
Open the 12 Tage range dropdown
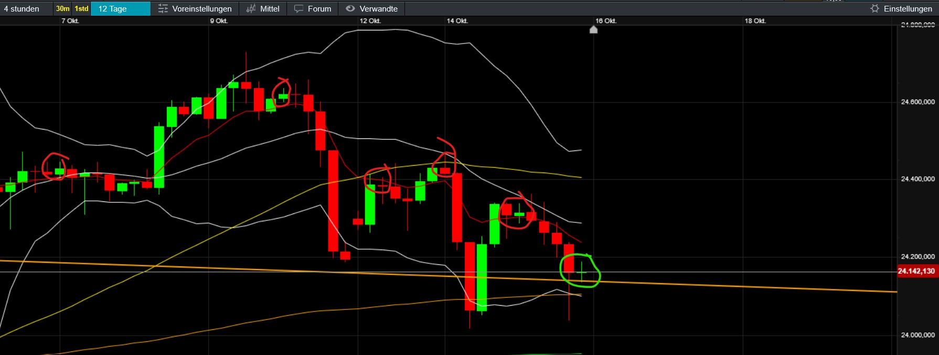[120, 9]
